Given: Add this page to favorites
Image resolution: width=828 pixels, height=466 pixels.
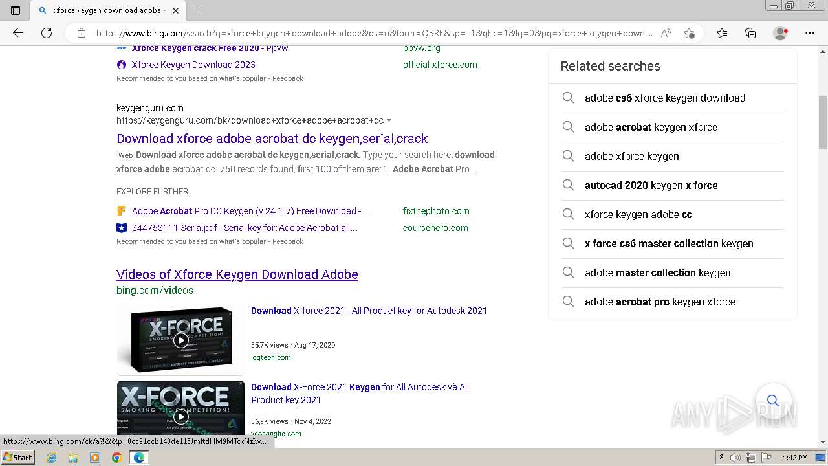Looking at the screenshot, I should click(x=689, y=33).
